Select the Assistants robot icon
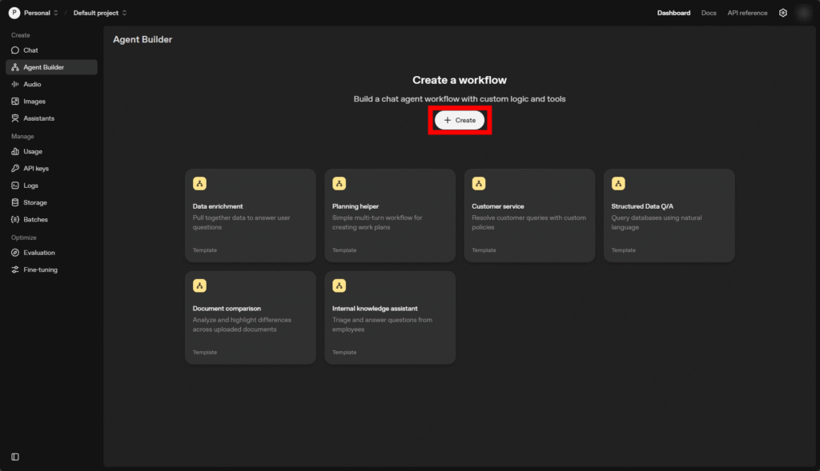The image size is (820, 471). (x=15, y=118)
